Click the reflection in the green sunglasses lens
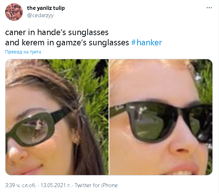The width and height of the screenshot is (219, 193). [x=32, y=129]
